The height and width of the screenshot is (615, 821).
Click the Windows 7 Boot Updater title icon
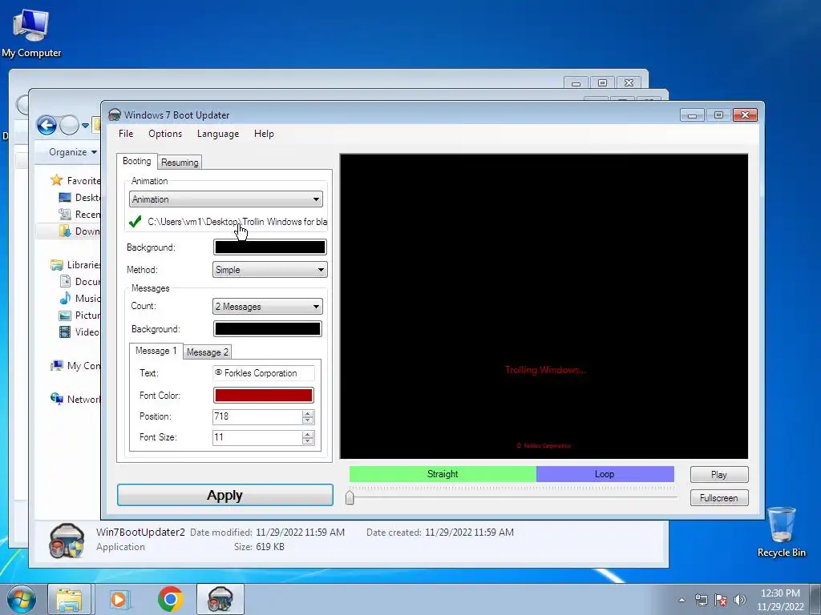click(114, 115)
